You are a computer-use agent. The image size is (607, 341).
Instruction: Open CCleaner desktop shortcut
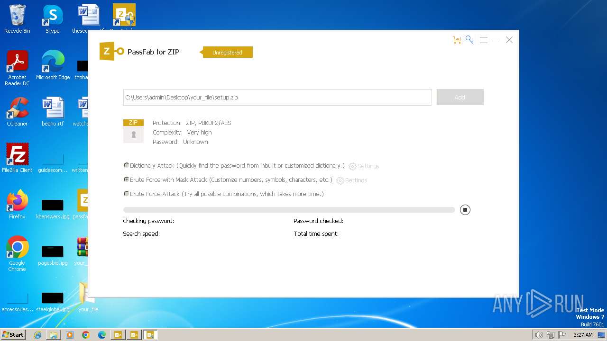pos(17,112)
